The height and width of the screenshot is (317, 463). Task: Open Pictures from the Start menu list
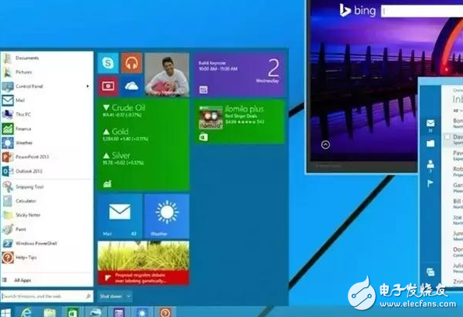click(48, 72)
